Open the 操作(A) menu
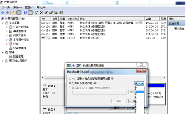The width and height of the screenshot is (186, 115). point(17,8)
